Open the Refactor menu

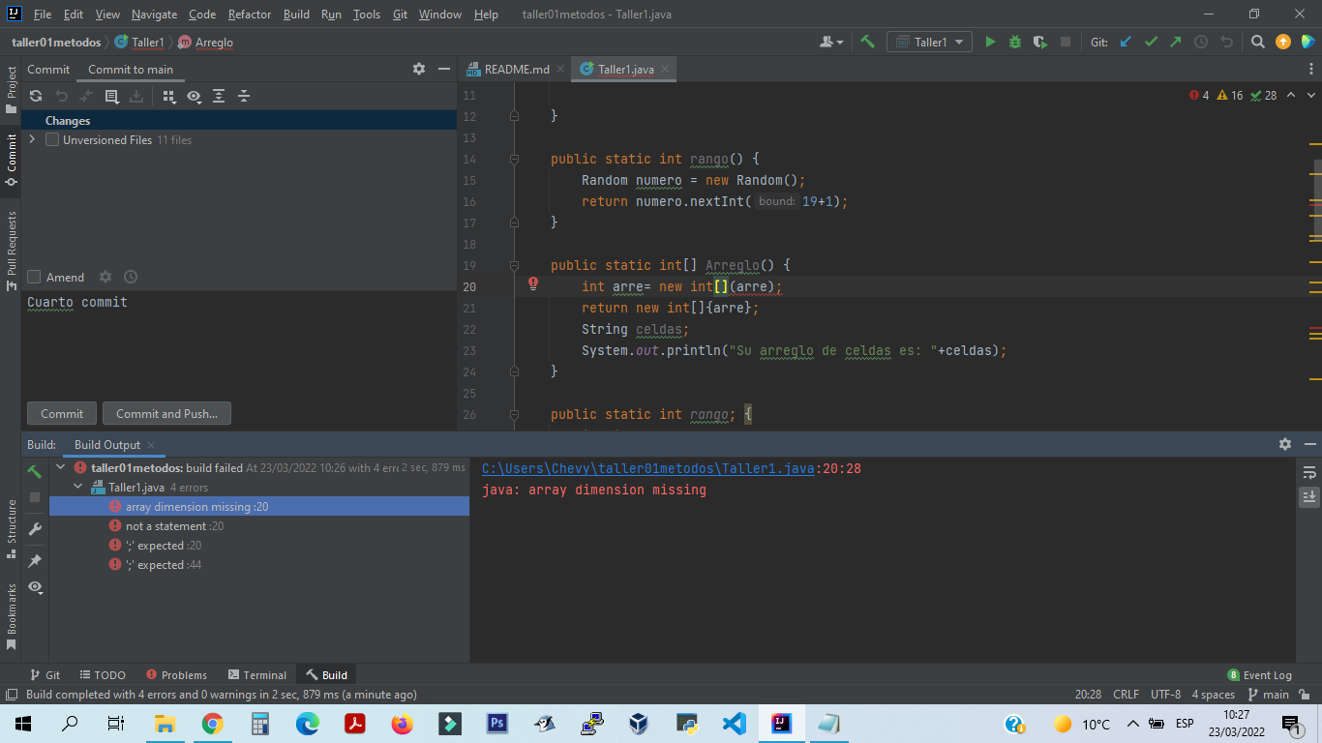tap(250, 15)
